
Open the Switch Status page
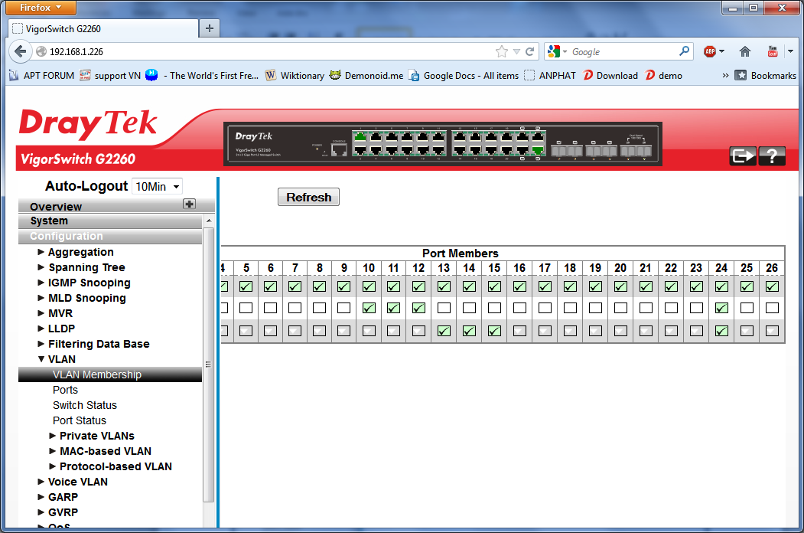(85, 406)
